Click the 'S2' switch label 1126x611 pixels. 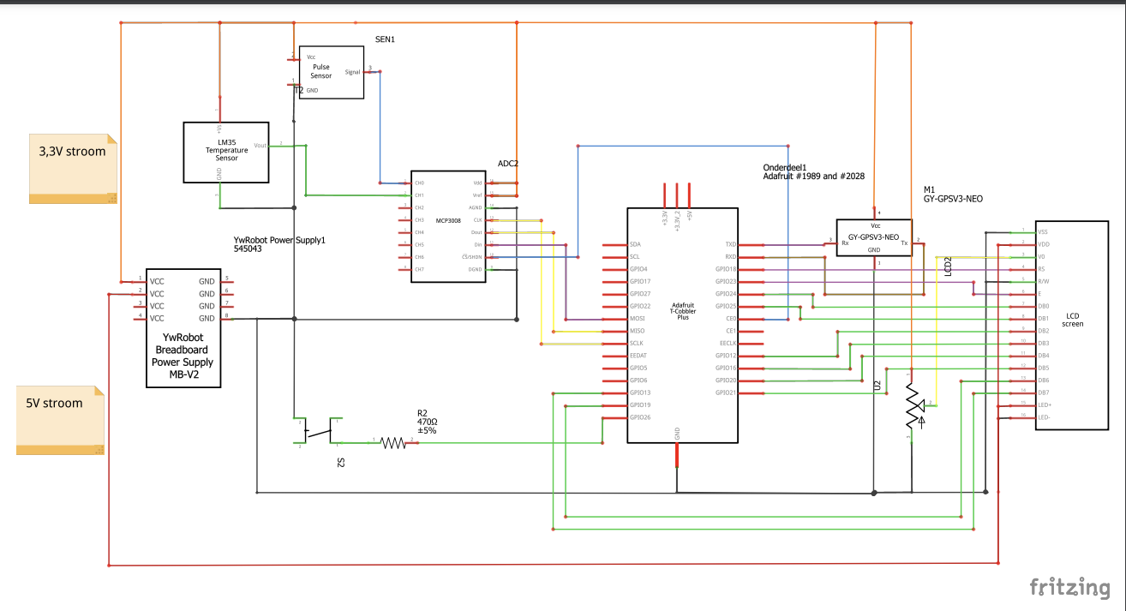tap(340, 463)
